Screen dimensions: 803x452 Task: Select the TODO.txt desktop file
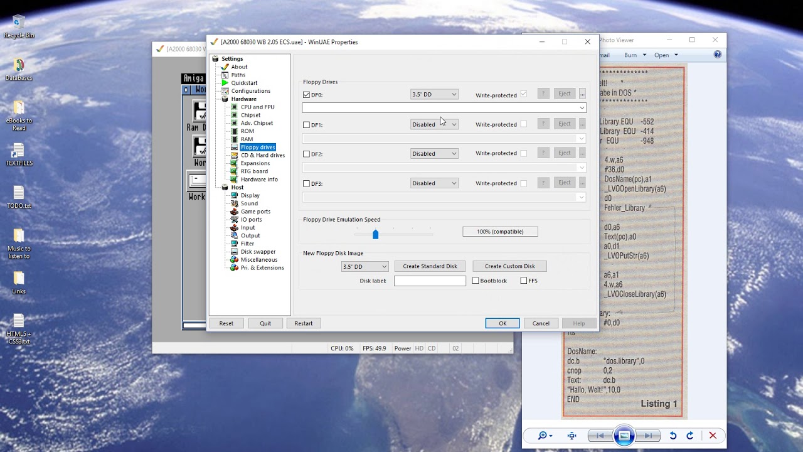(x=19, y=197)
